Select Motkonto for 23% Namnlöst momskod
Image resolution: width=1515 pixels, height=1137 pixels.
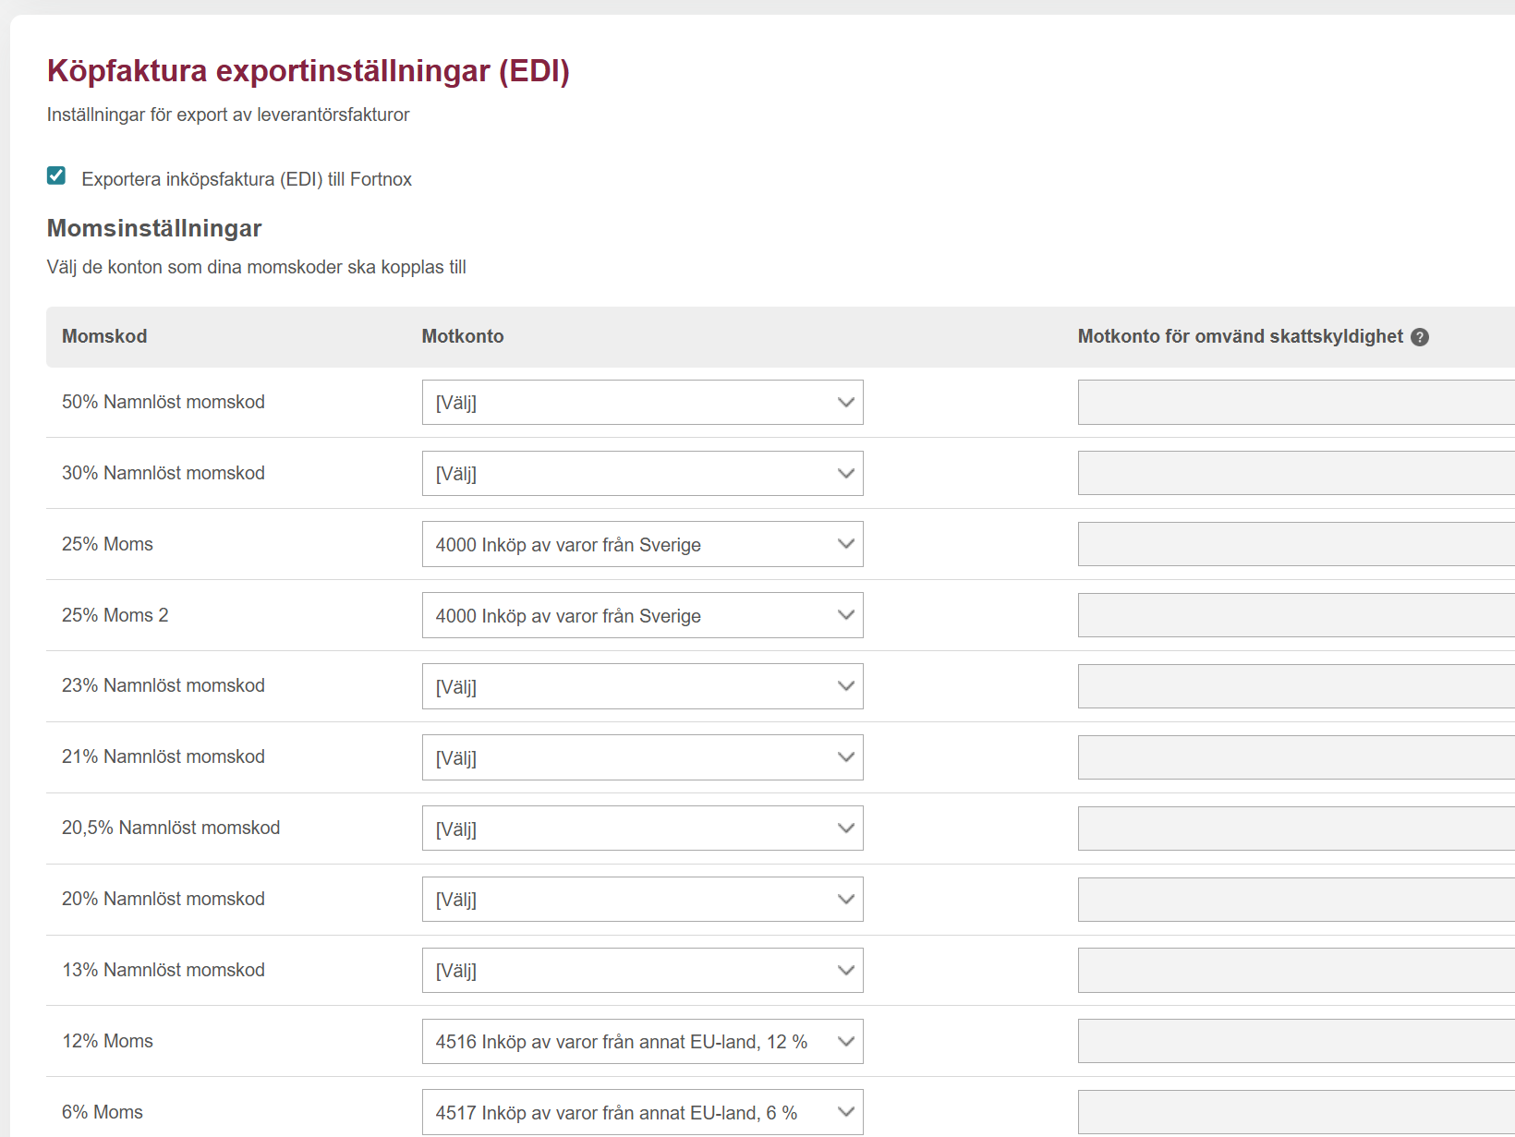tap(642, 686)
